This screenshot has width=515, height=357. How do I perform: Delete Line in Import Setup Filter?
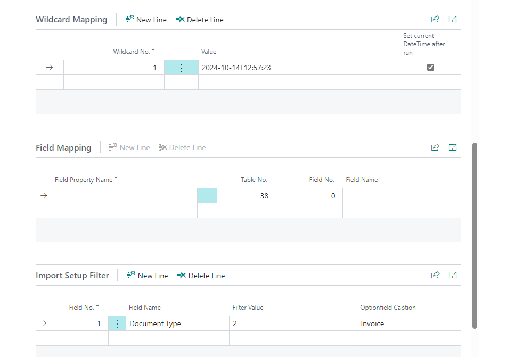pos(201,276)
